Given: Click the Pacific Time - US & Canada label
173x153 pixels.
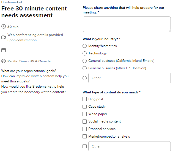Looking at the screenshot, I should [29, 61].
